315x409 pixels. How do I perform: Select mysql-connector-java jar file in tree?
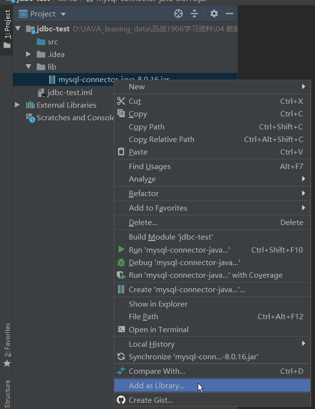tap(125, 79)
